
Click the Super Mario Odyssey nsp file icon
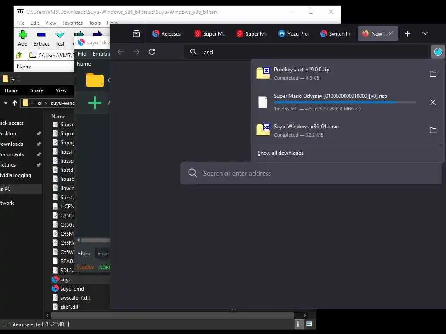(263, 102)
